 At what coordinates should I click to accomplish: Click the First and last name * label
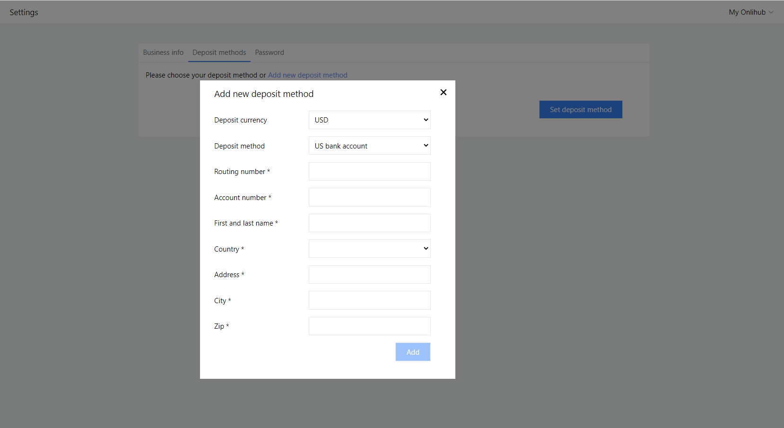point(246,223)
